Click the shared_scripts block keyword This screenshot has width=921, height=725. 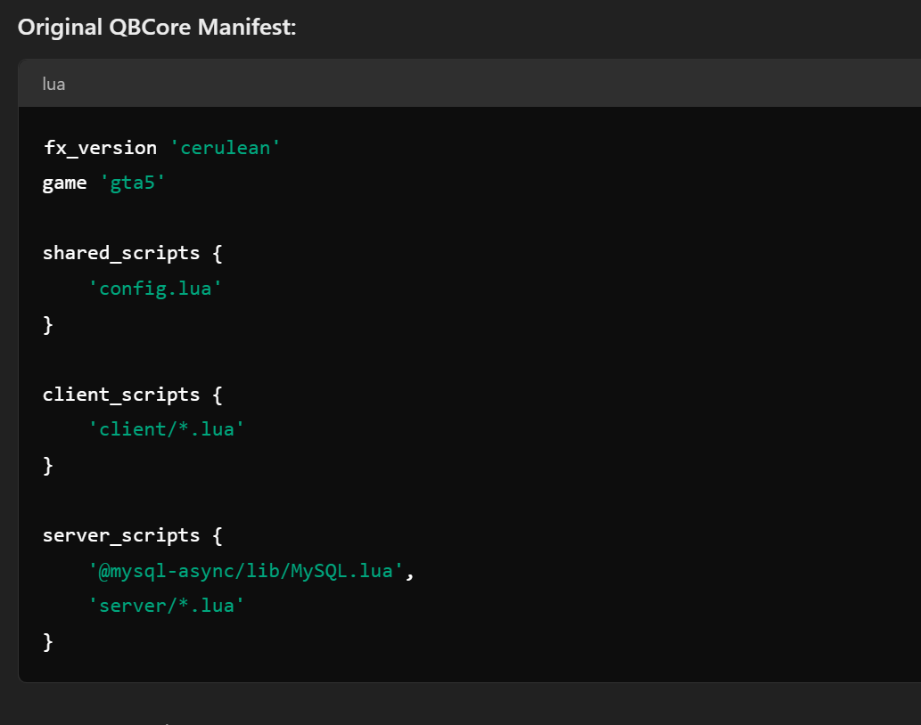pos(120,252)
